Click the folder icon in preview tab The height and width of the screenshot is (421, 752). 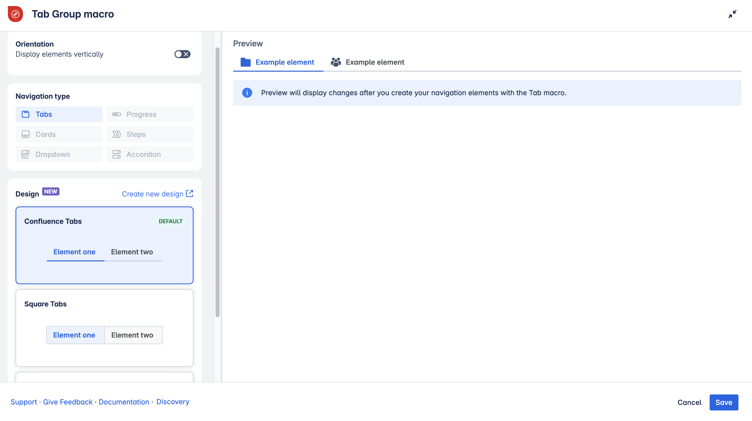(245, 62)
